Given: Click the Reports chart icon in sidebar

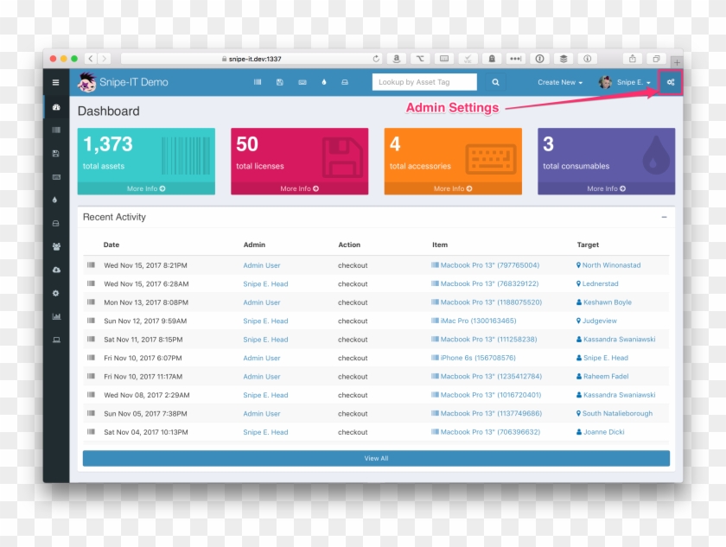Looking at the screenshot, I should (56, 316).
